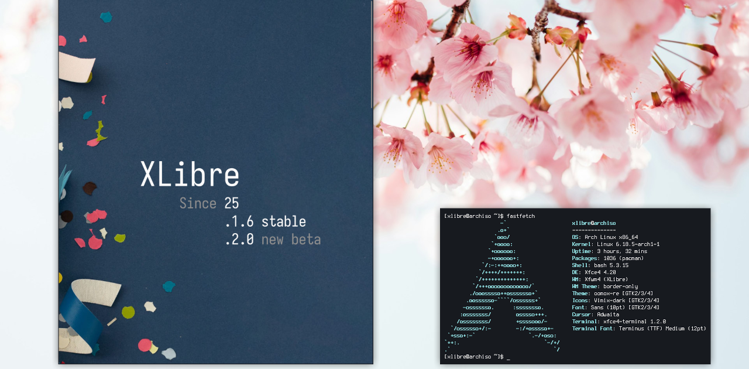Click the 'XLibre' heading in the image window
The height and width of the screenshot is (369, 749).
click(x=190, y=174)
